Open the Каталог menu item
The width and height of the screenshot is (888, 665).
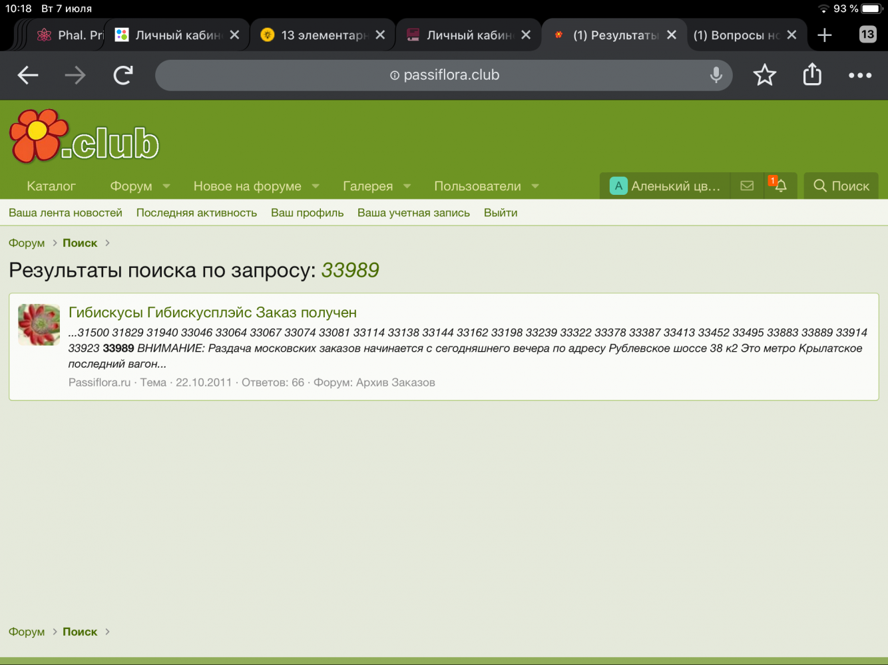(x=51, y=186)
